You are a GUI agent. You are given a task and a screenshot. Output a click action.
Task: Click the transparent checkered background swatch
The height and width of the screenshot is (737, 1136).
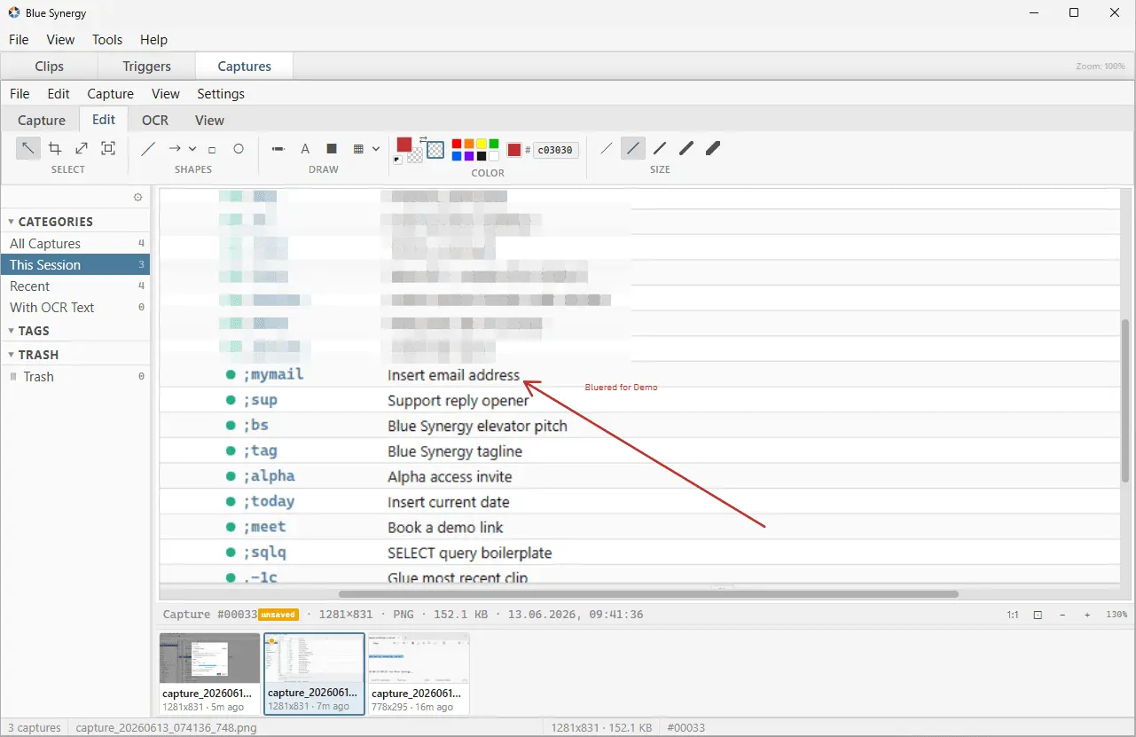[x=414, y=155]
